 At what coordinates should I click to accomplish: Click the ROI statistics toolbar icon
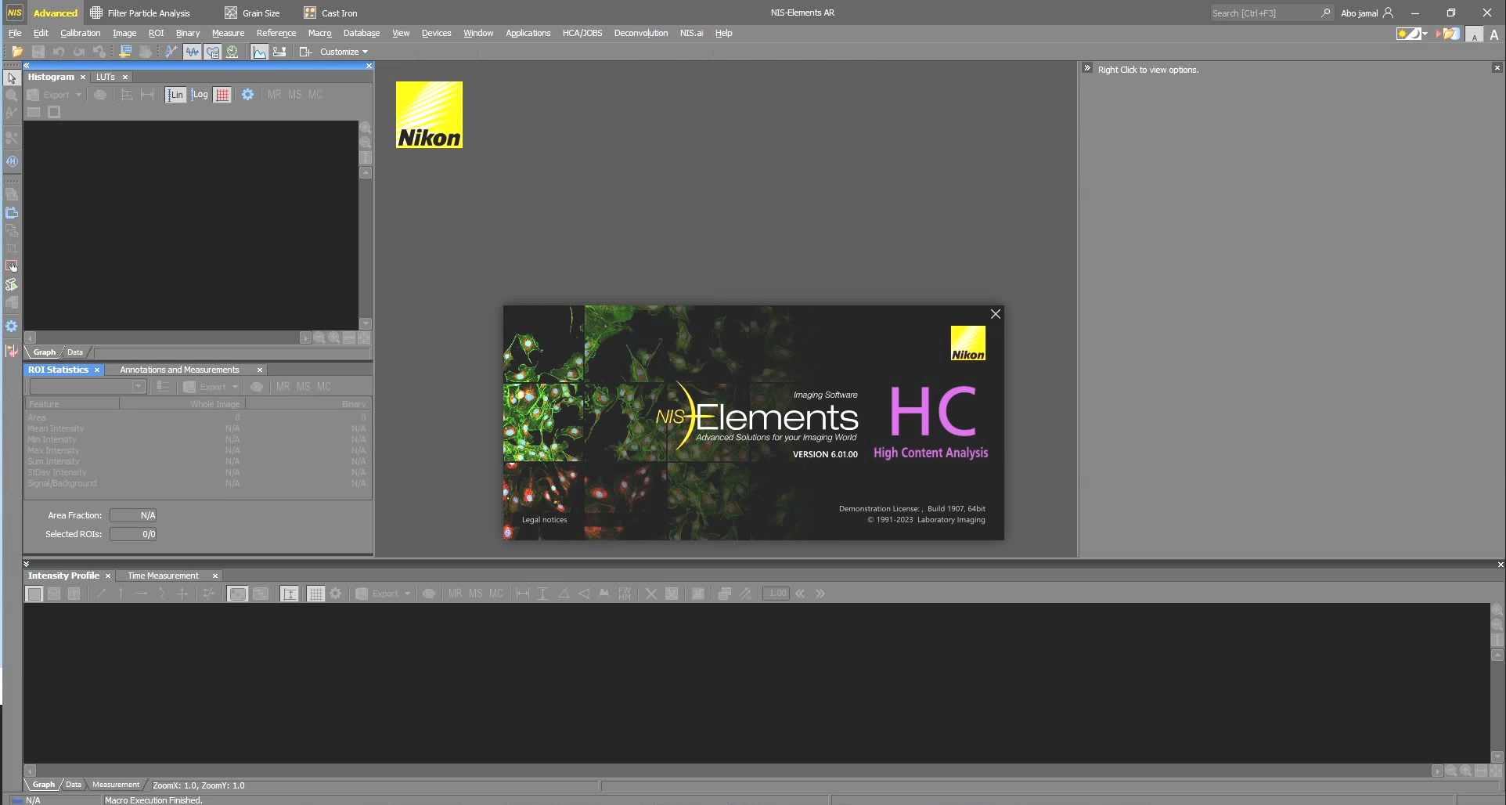[x=213, y=52]
